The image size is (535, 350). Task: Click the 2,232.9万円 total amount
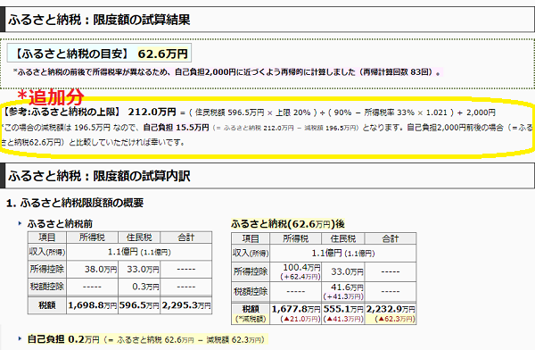point(391,309)
